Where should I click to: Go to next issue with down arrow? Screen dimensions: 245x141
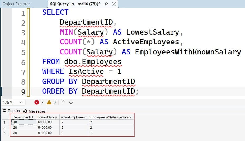(71, 102)
